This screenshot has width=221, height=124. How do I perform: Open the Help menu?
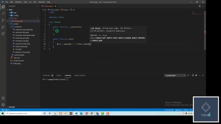48,2
